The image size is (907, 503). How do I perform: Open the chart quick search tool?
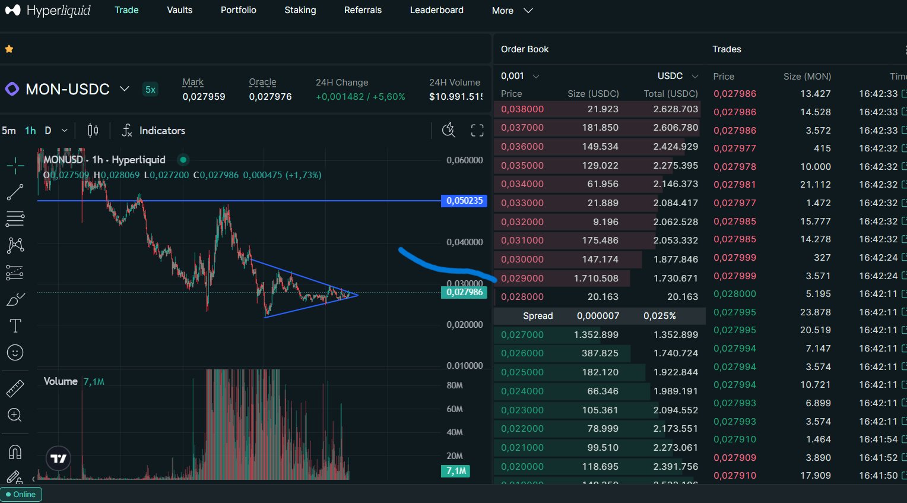tap(449, 131)
